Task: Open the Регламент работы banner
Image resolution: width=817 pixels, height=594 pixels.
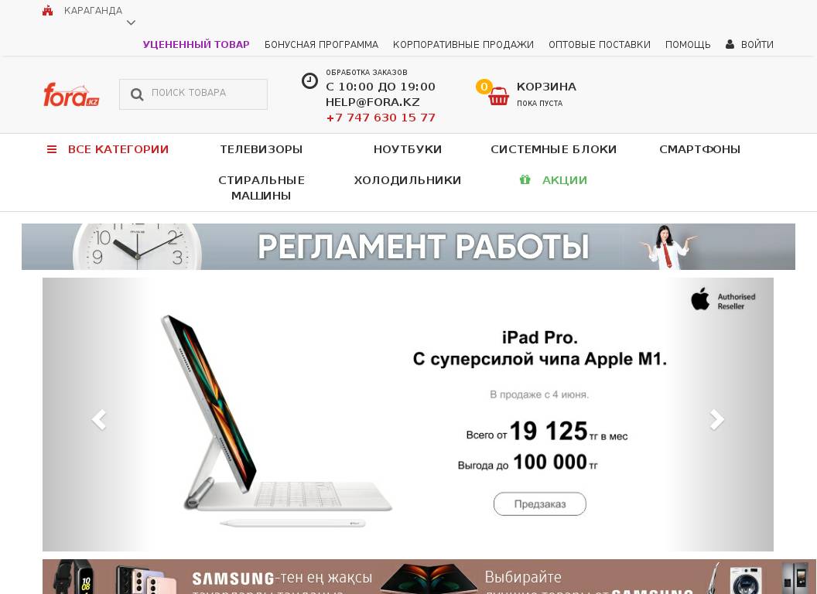Action: tap(408, 247)
